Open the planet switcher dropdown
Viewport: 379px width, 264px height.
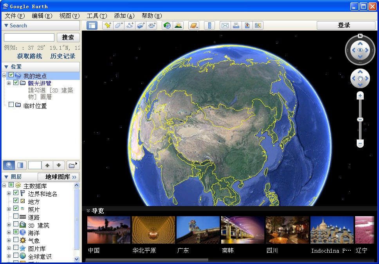(x=194, y=25)
